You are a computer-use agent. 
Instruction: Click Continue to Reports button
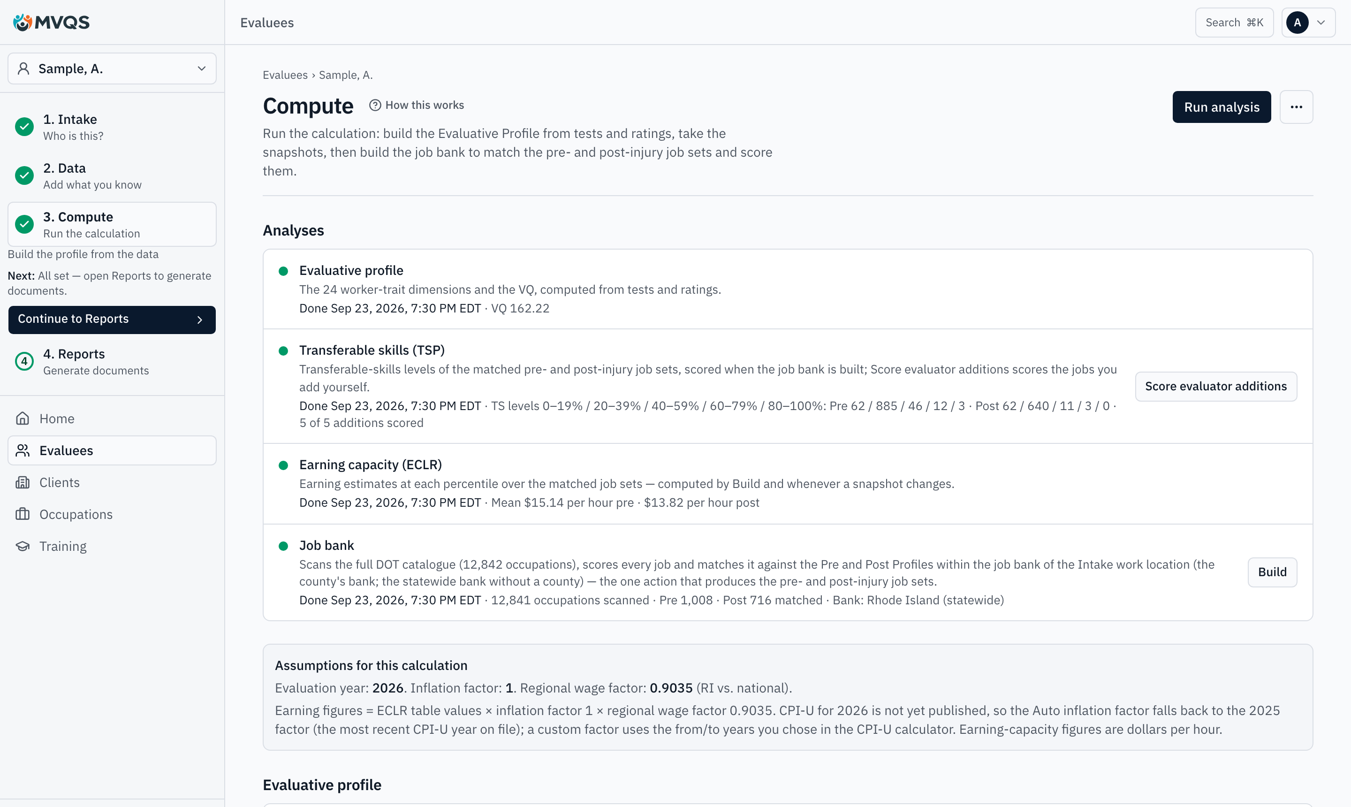[x=112, y=320]
